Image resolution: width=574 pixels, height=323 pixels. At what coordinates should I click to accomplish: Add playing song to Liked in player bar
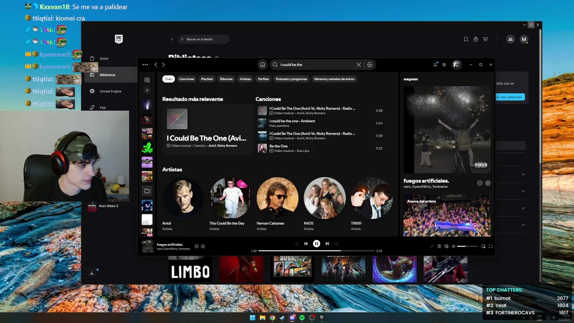tap(203, 246)
